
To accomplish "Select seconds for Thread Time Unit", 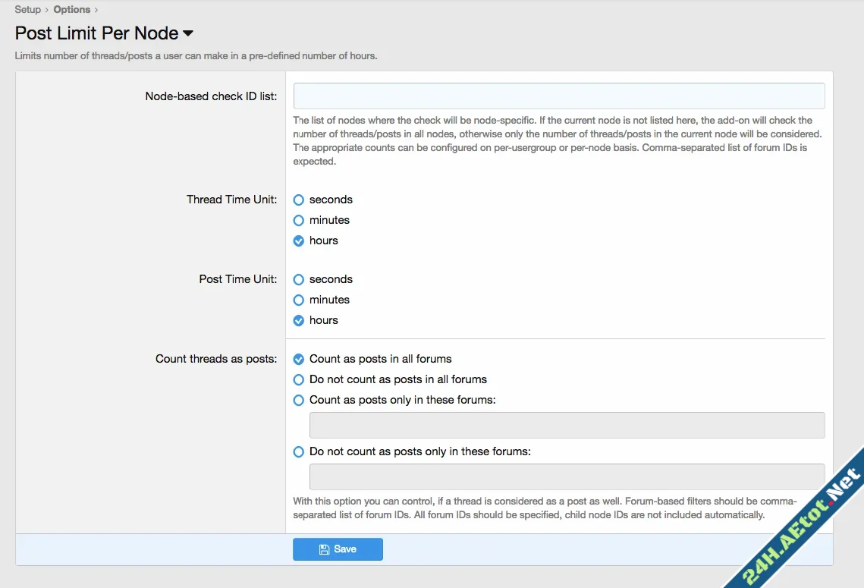I will [x=298, y=200].
